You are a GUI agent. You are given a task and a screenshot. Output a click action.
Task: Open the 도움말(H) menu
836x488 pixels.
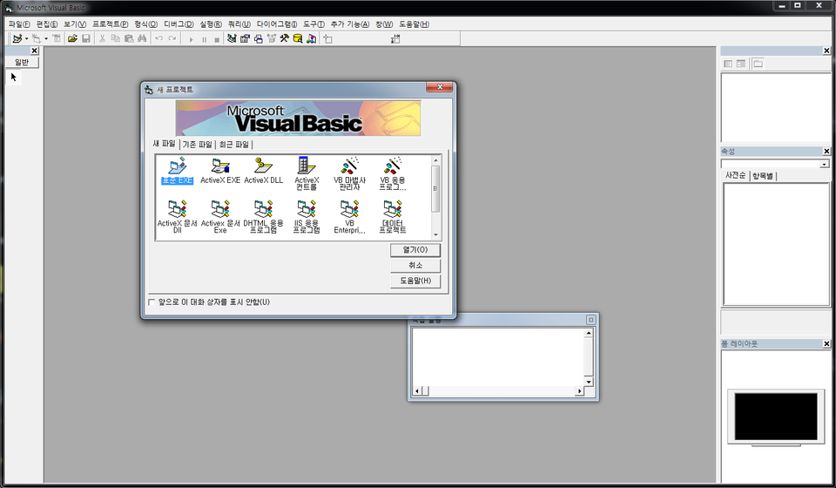point(415,24)
